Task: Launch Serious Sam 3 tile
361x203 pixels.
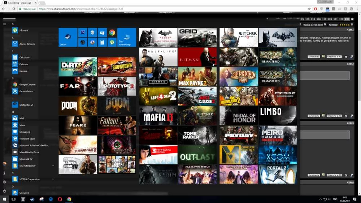Action: pyautogui.click(x=78, y=145)
